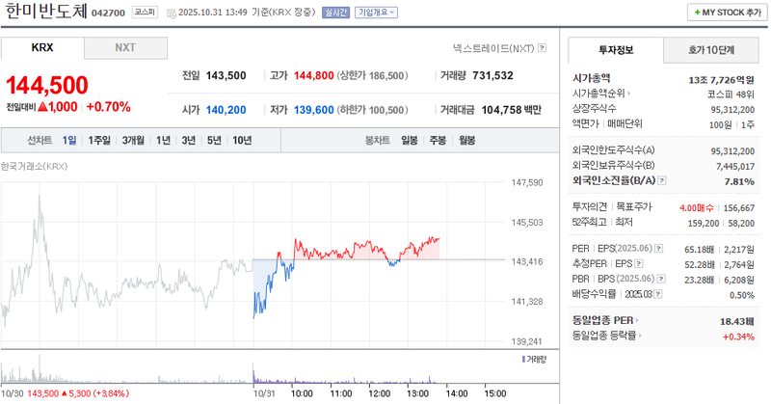The image size is (771, 404).
Task: Open the 투자정보 tab
Action: 616,50
